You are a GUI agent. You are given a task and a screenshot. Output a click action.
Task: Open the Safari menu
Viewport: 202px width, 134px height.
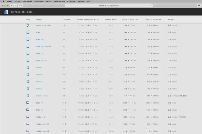coord(9,1)
